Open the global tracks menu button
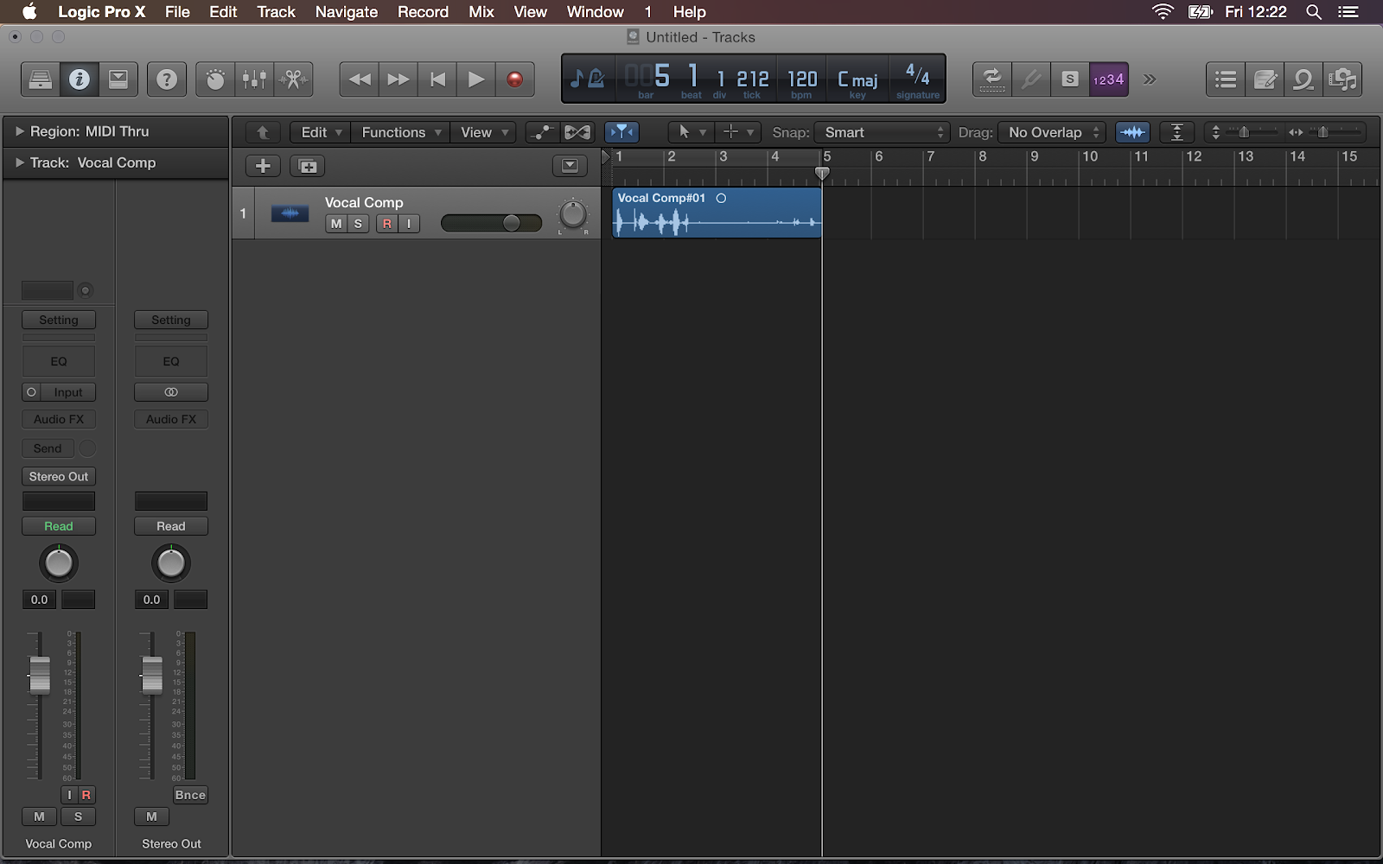1383x864 pixels. tap(570, 166)
